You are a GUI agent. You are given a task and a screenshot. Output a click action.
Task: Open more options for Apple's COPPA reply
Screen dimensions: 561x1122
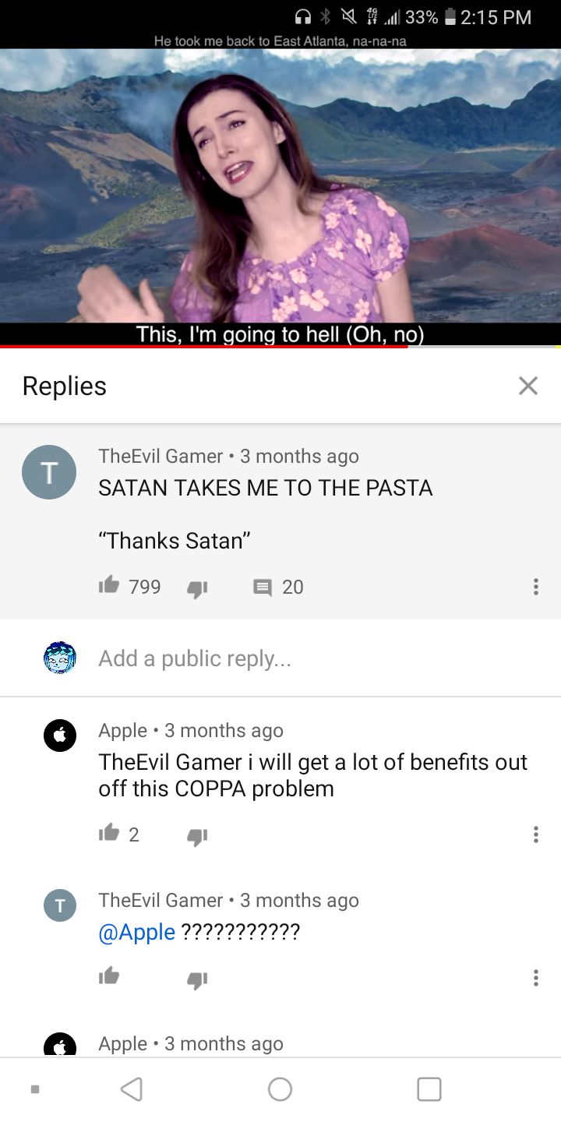click(535, 834)
